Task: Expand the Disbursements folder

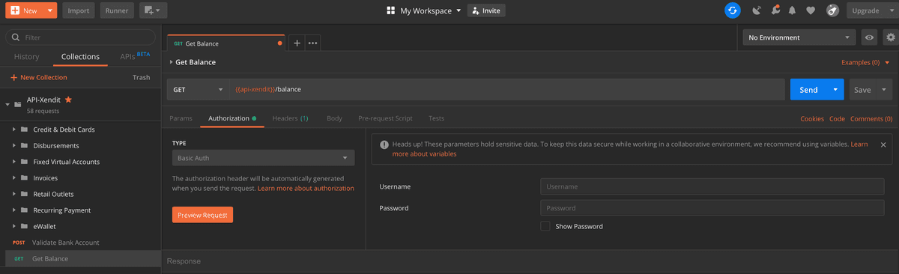Action: pyautogui.click(x=13, y=146)
